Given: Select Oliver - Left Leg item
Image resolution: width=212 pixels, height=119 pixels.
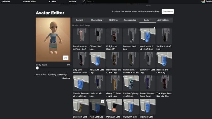Looking at the screenshot, I should [97, 36].
